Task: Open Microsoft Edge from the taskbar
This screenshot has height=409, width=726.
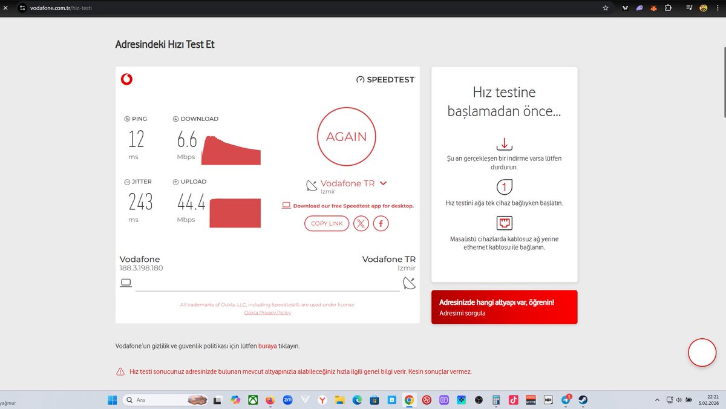Action: coord(357,400)
